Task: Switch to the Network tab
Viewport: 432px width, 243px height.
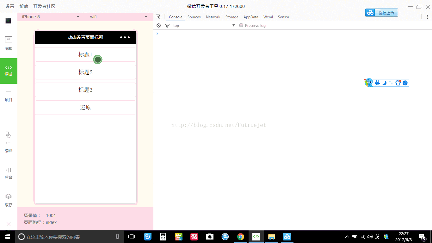Action: (213, 17)
